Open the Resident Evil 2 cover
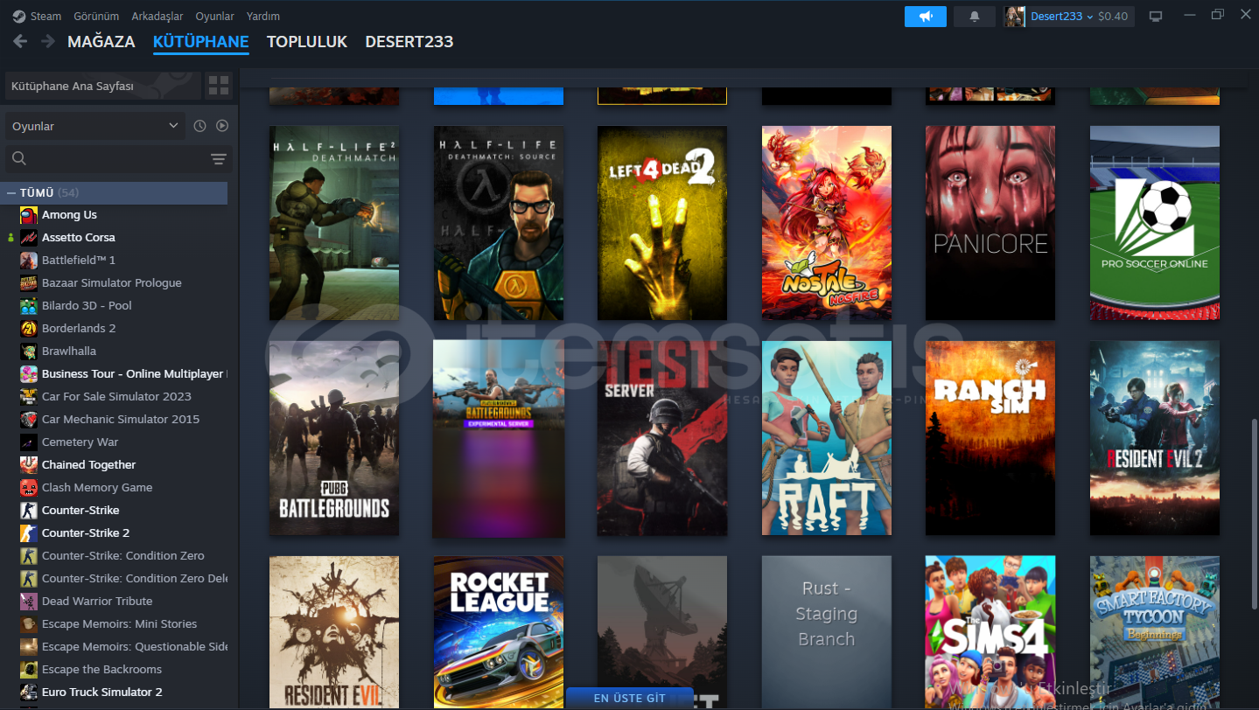Screen dimensions: 1259x710 1155,438
